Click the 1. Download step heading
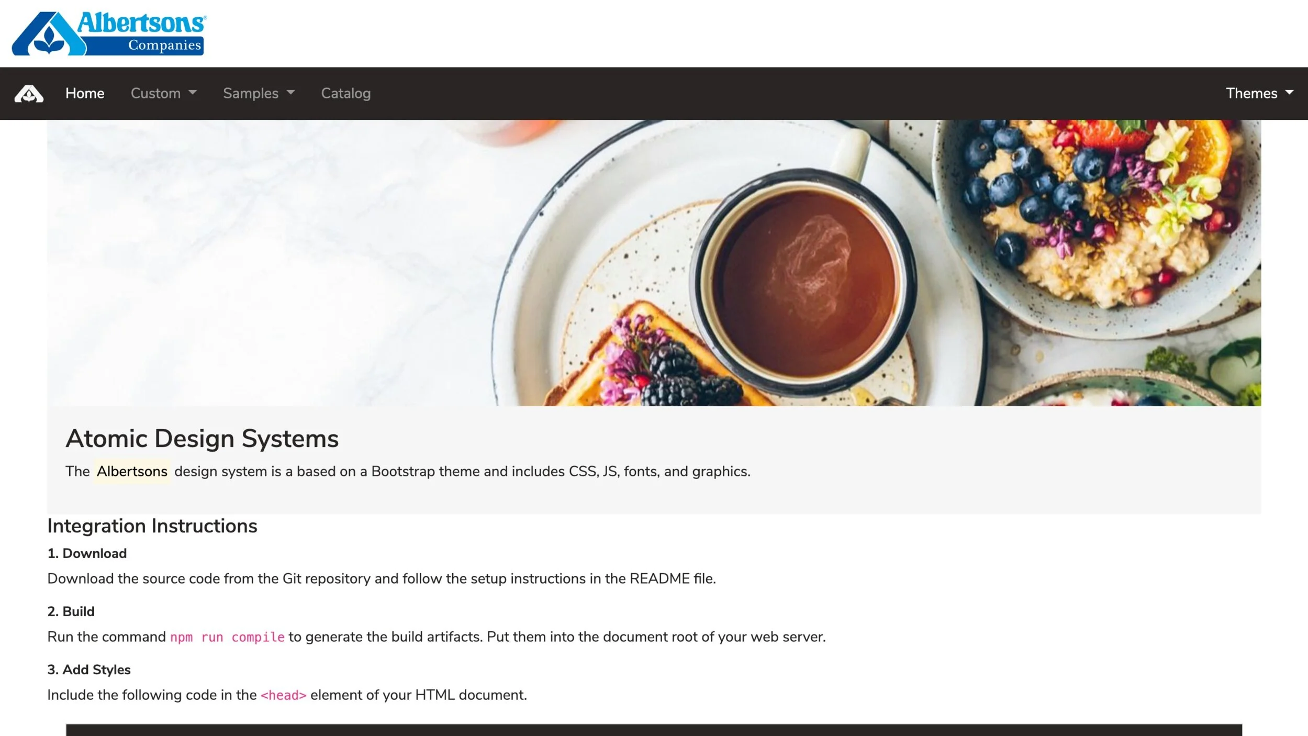 pos(87,553)
